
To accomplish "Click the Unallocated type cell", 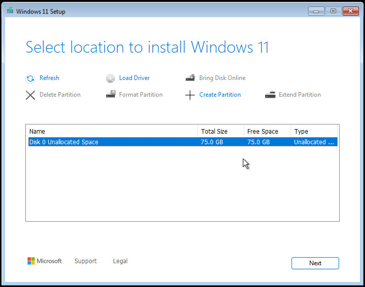I will tap(314, 142).
